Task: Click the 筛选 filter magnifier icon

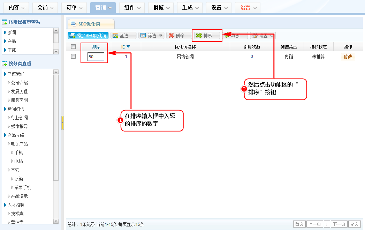Action: [x=143, y=36]
